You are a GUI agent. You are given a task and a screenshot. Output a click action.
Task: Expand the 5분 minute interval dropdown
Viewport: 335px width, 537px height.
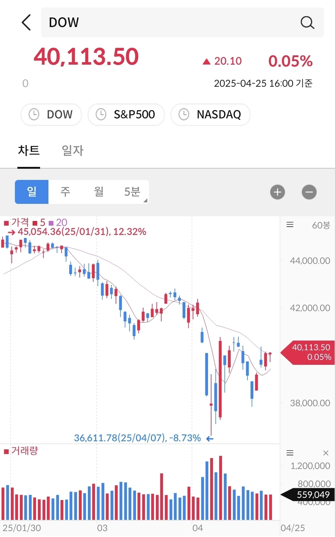click(x=133, y=192)
